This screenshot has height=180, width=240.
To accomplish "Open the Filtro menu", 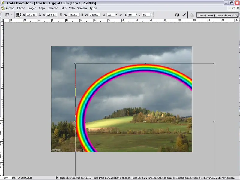I will coord(63,8).
